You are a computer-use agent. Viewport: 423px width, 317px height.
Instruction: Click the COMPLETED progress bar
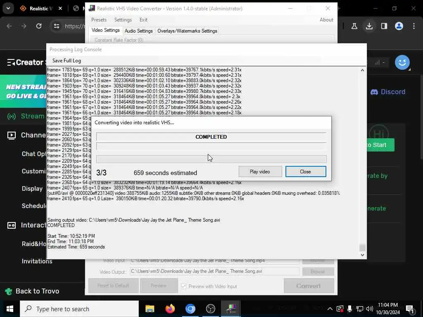(211, 137)
